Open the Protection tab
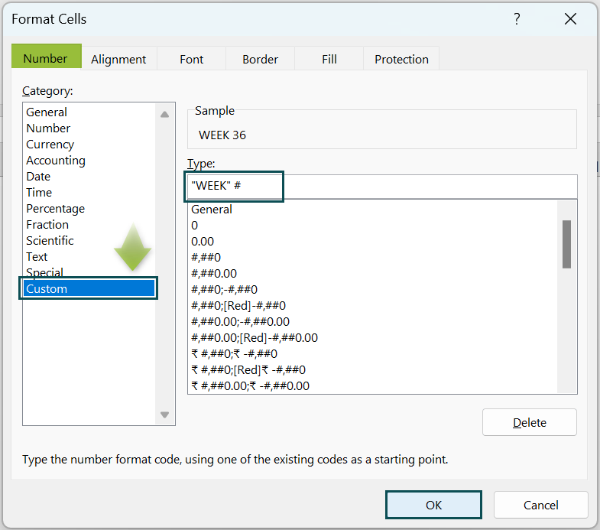Image resolution: width=600 pixels, height=530 pixels. pyautogui.click(x=401, y=59)
